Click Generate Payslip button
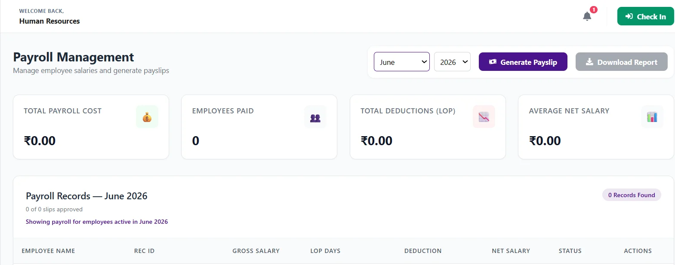This screenshot has width=675, height=265. click(523, 62)
